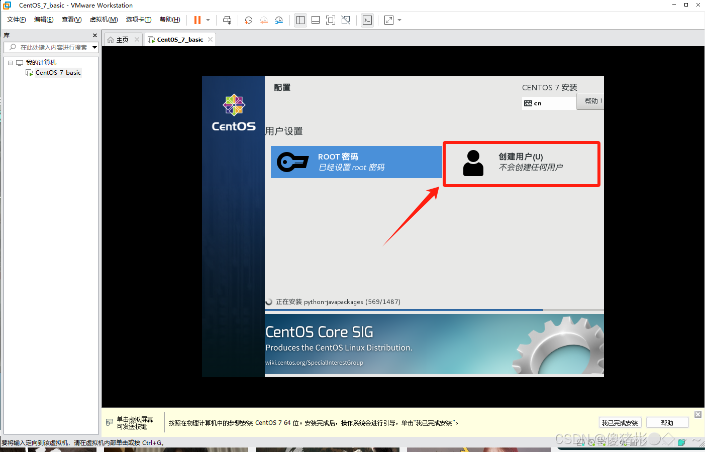Minimize the VMware Workstation window
Viewport: 705px width, 452px height.
674,5
